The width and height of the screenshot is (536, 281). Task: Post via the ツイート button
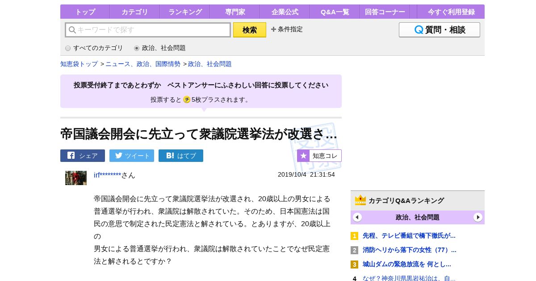pyautogui.click(x=132, y=156)
